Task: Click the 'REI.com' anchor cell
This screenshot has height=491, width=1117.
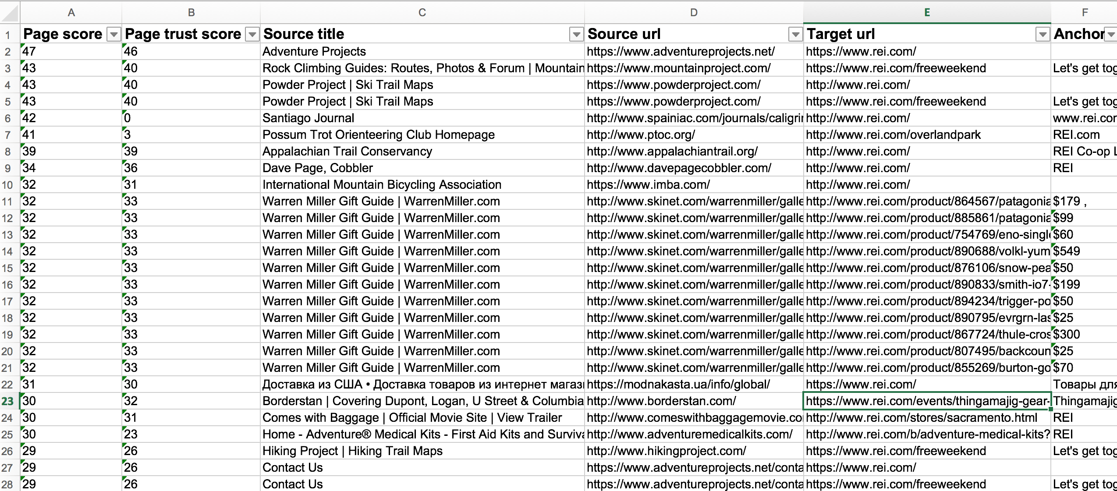Action: pos(1084,135)
